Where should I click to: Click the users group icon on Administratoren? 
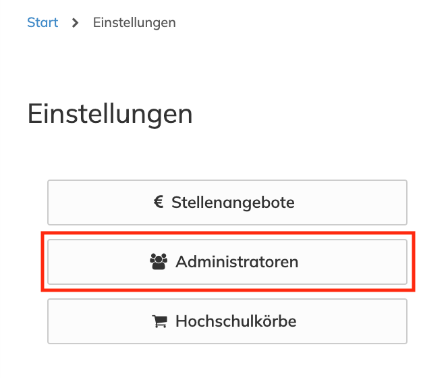[x=158, y=262]
